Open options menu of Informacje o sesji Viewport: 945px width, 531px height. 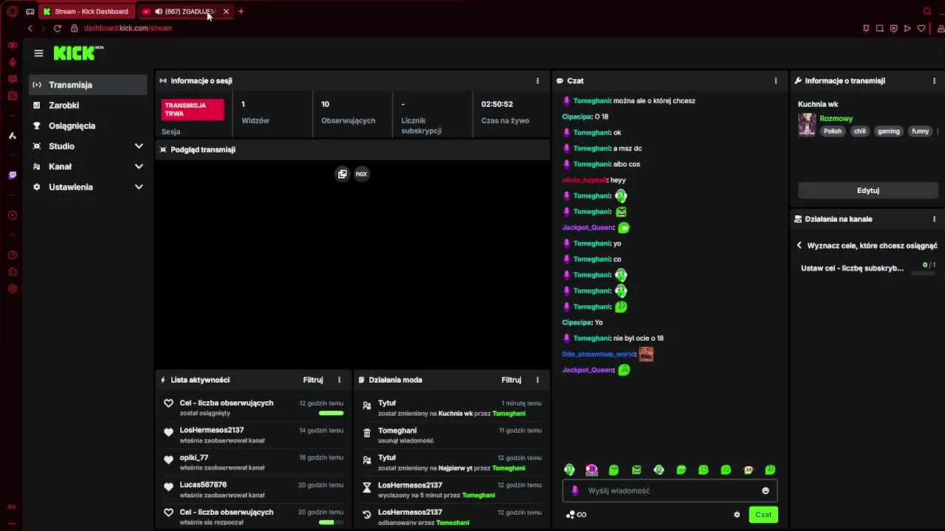[x=537, y=81]
